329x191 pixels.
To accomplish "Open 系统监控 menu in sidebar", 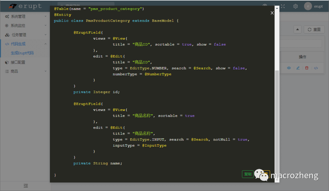I will (x=25, y=26).
